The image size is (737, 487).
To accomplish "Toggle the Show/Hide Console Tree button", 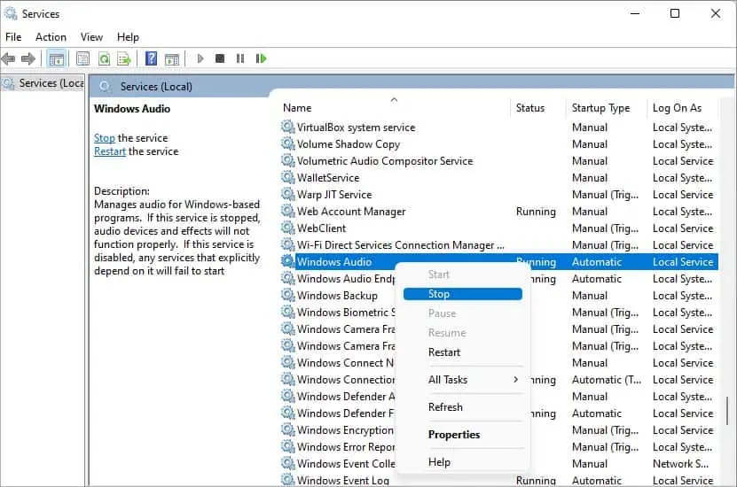I will point(57,59).
